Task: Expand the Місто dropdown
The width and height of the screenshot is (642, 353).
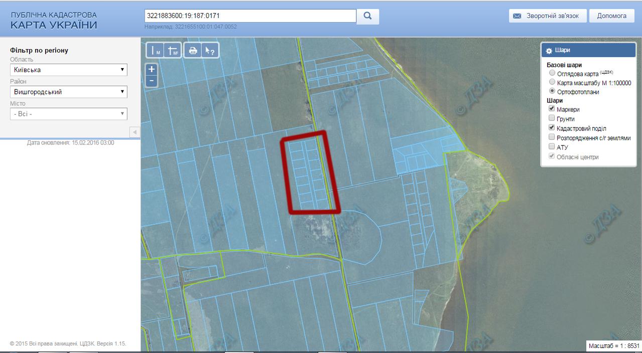Action: [69, 114]
